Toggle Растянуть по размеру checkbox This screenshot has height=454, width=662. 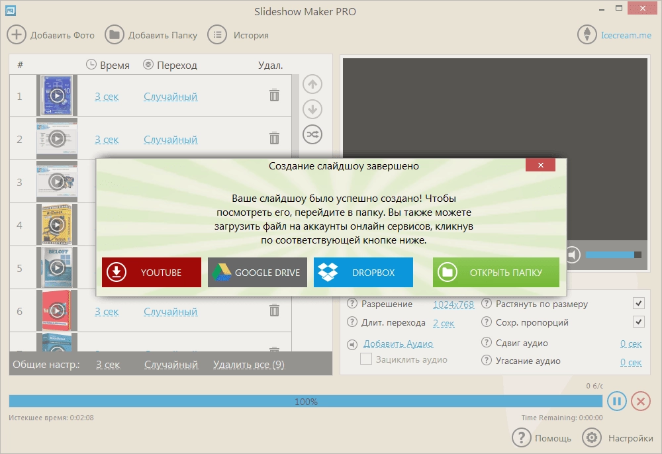click(x=639, y=303)
